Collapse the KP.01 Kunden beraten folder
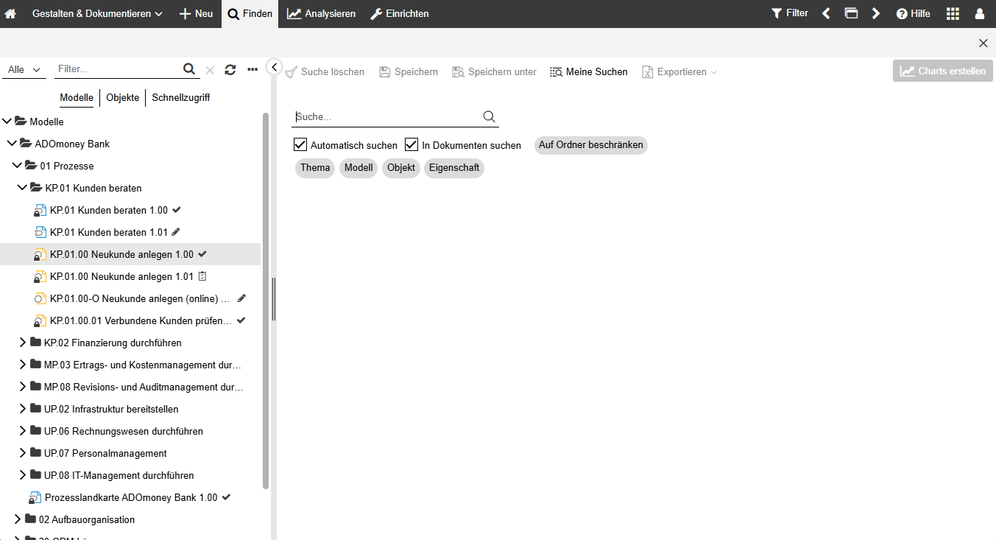This screenshot has height=540, width=996. (x=21, y=188)
